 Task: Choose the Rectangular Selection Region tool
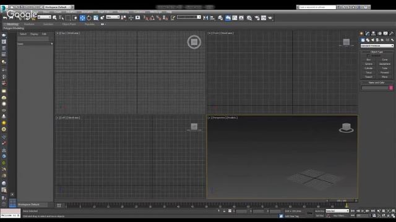click(68, 18)
